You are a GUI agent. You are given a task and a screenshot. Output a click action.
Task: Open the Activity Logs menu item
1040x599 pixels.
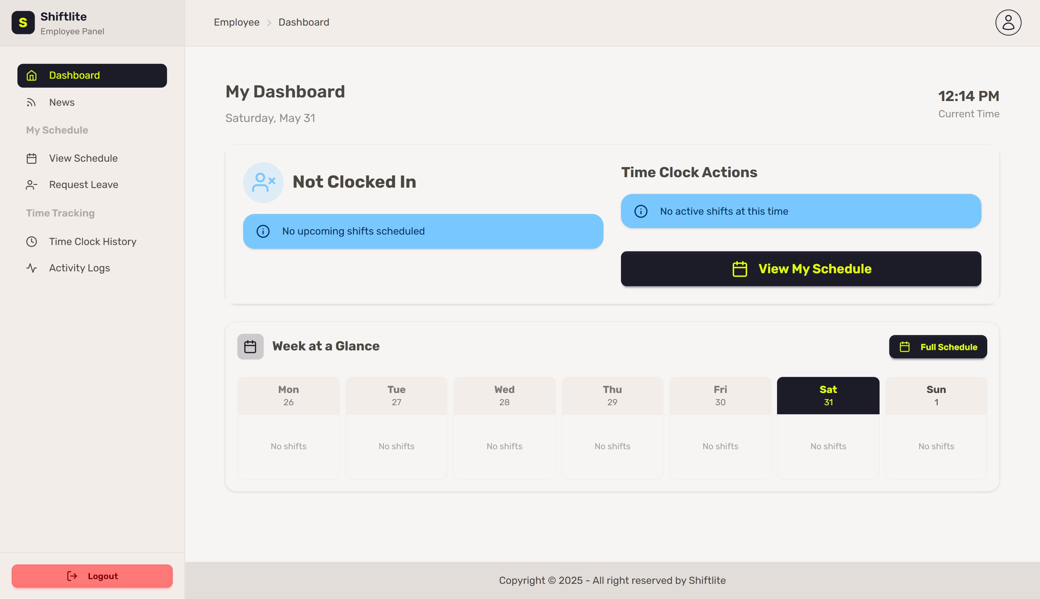coord(79,268)
